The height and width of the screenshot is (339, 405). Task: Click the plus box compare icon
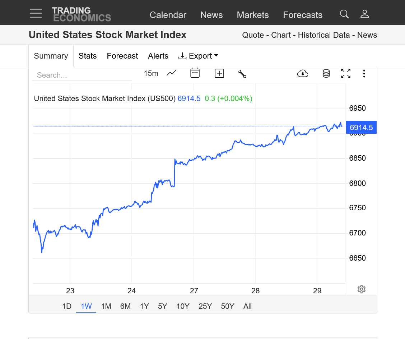click(x=219, y=74)
